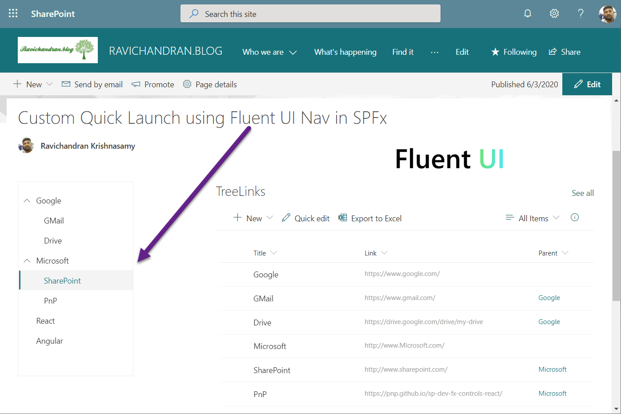Collapse the Microsoft navigation group
The image size is (621, 414).
pyautogui.click(x=27, y=261)
